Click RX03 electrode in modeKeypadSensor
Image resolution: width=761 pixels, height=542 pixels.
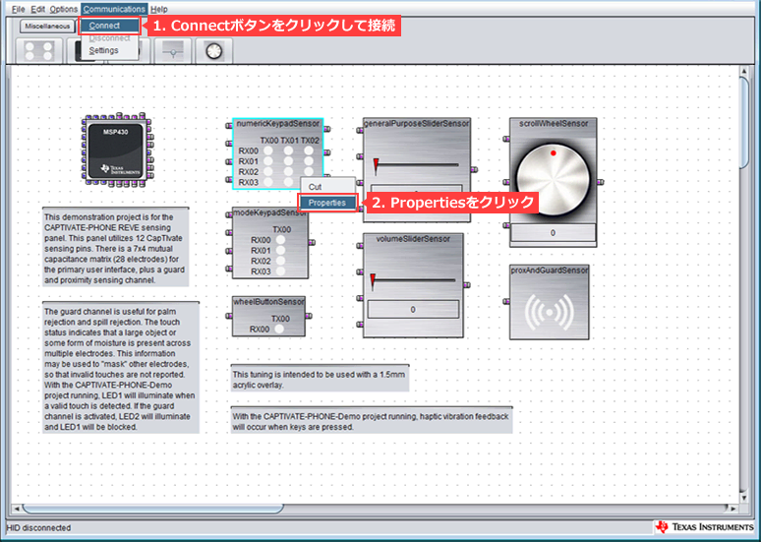coord(280,271)
